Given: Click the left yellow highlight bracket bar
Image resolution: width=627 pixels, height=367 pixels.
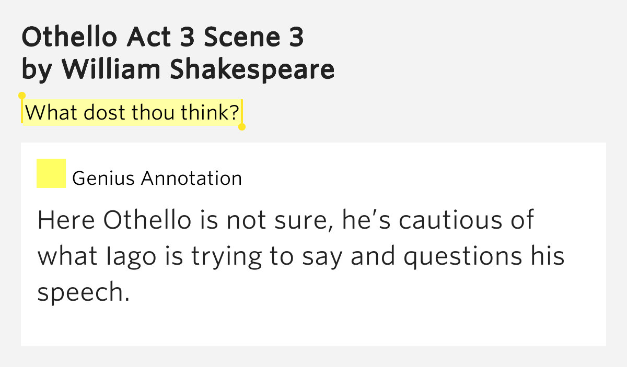Looking at the screenshot, I should (22, 111).
